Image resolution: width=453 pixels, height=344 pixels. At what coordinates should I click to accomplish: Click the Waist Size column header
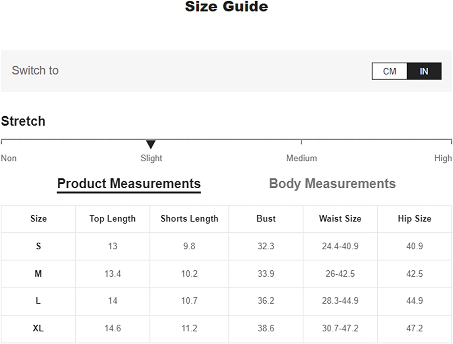tap(340, 218)
